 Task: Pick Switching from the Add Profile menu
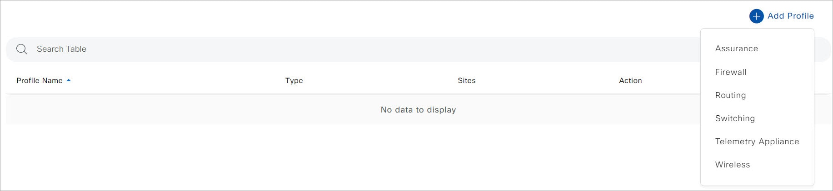[734, 118]
